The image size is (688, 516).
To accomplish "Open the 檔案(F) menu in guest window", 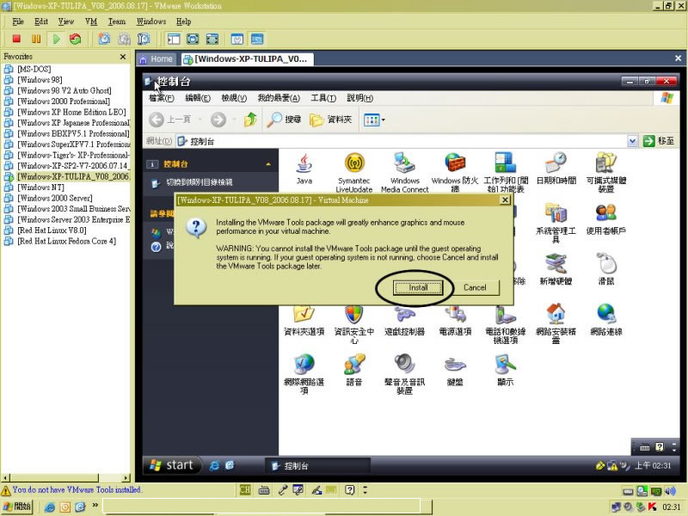I will click(x=161, y=98).
